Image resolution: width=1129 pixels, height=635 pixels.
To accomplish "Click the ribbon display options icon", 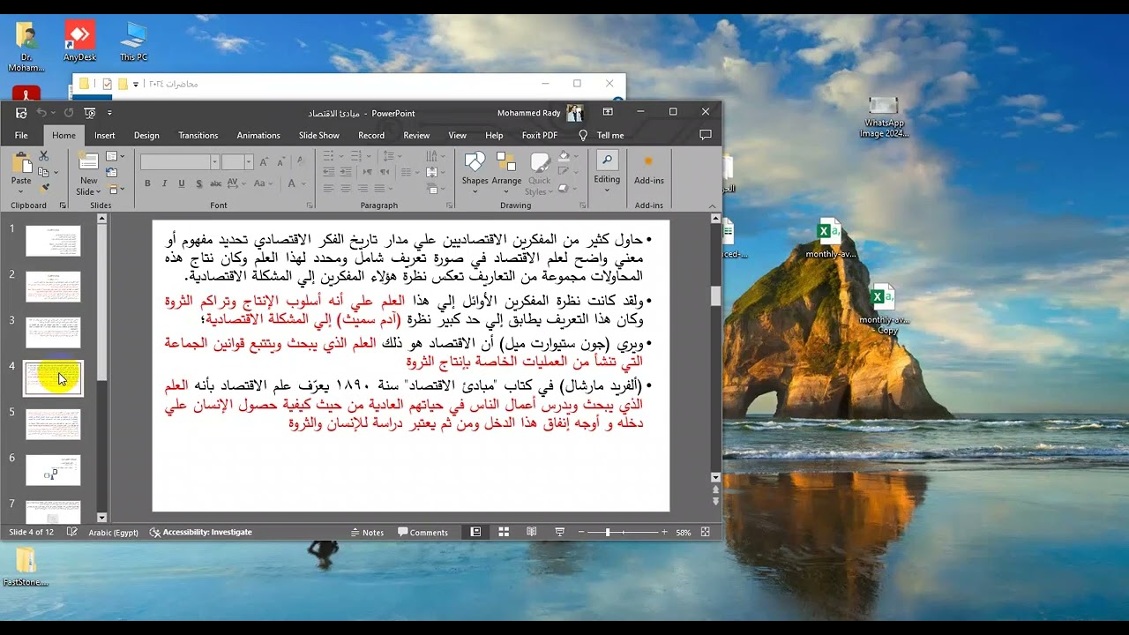I will click(x=608, y=112).
